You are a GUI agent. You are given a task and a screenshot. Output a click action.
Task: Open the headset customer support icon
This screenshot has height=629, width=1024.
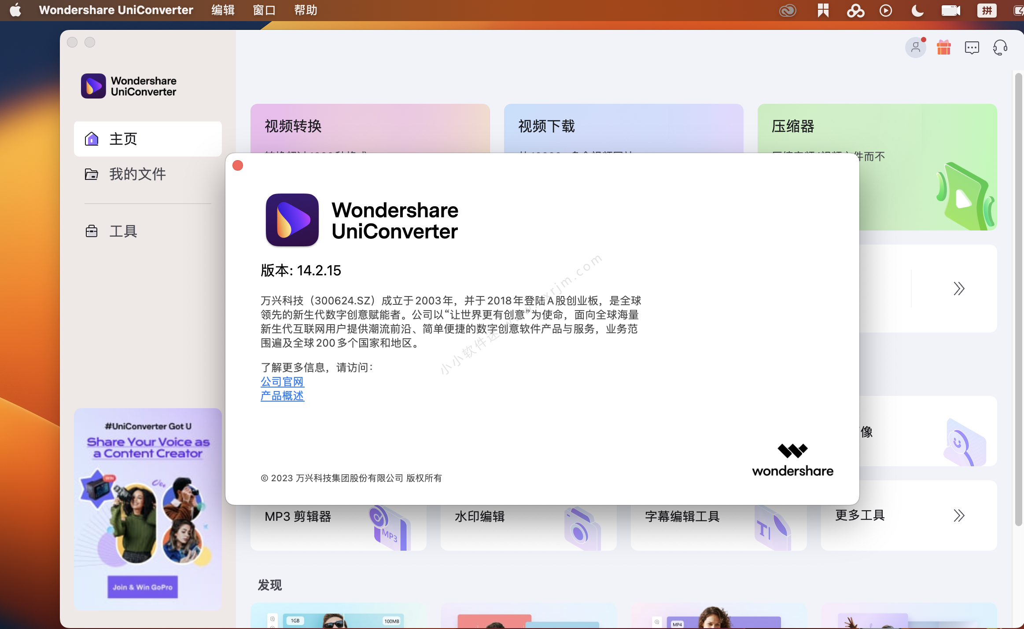tap(1000, 48)
